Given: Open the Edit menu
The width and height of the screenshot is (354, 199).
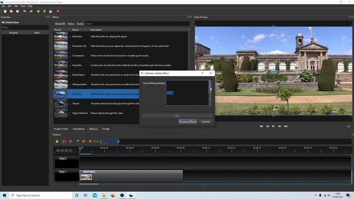Looking at the screenshot, I should [x=9, y=6].
